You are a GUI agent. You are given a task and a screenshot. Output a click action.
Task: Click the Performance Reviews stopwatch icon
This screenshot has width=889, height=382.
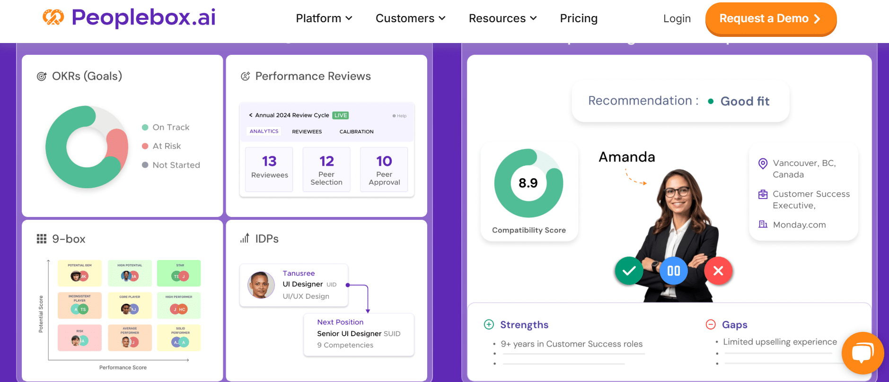click(x=245, y=76)
